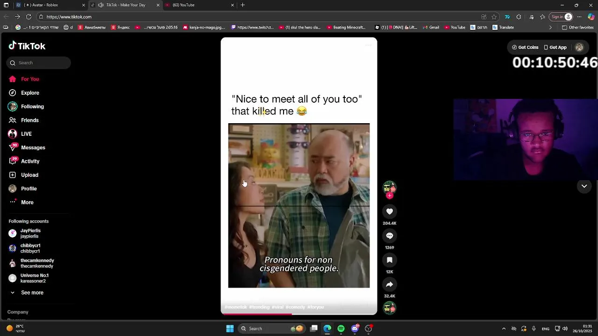Open the More menu
The height and width of the screenshot is (336, 598).
(21, 202)
